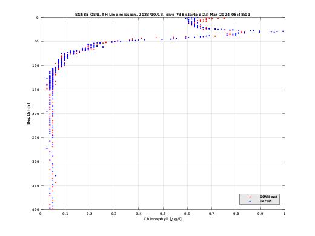This screenshot has width=315, height=236.
Task: Click the rightmost blue point near chlorophyll 1
Action: point(283,31)
